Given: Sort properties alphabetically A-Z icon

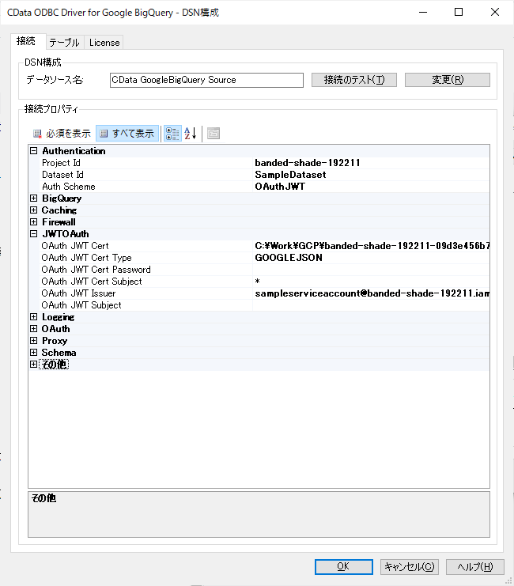Looking at the screenshot, I should coord(191,134).
